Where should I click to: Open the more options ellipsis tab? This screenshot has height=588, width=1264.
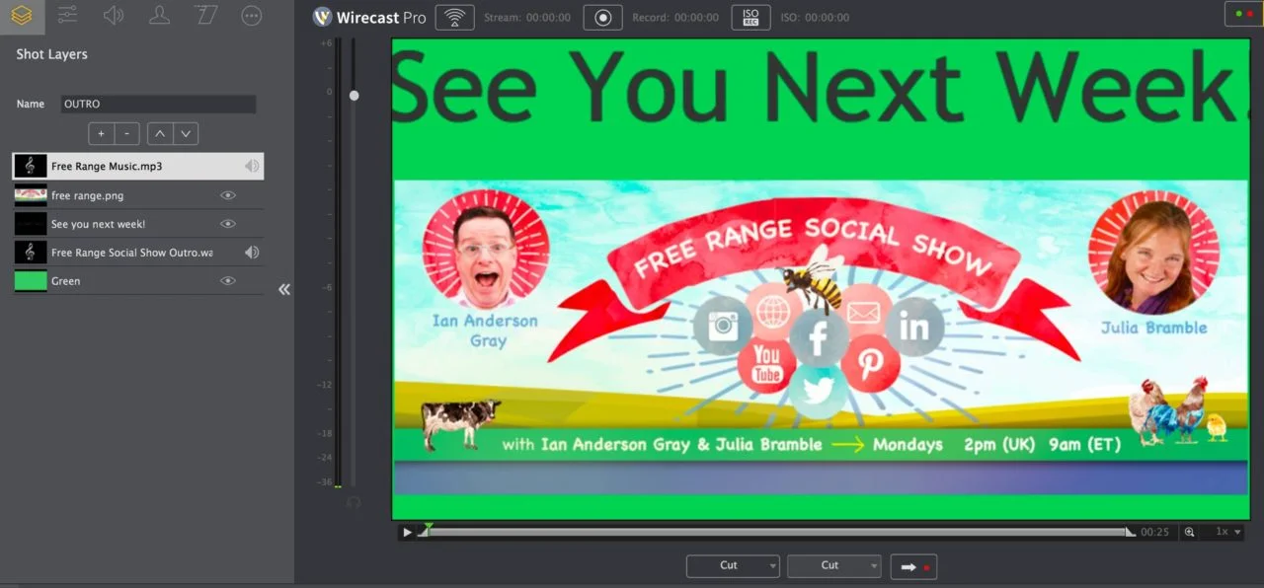point(252,15)
